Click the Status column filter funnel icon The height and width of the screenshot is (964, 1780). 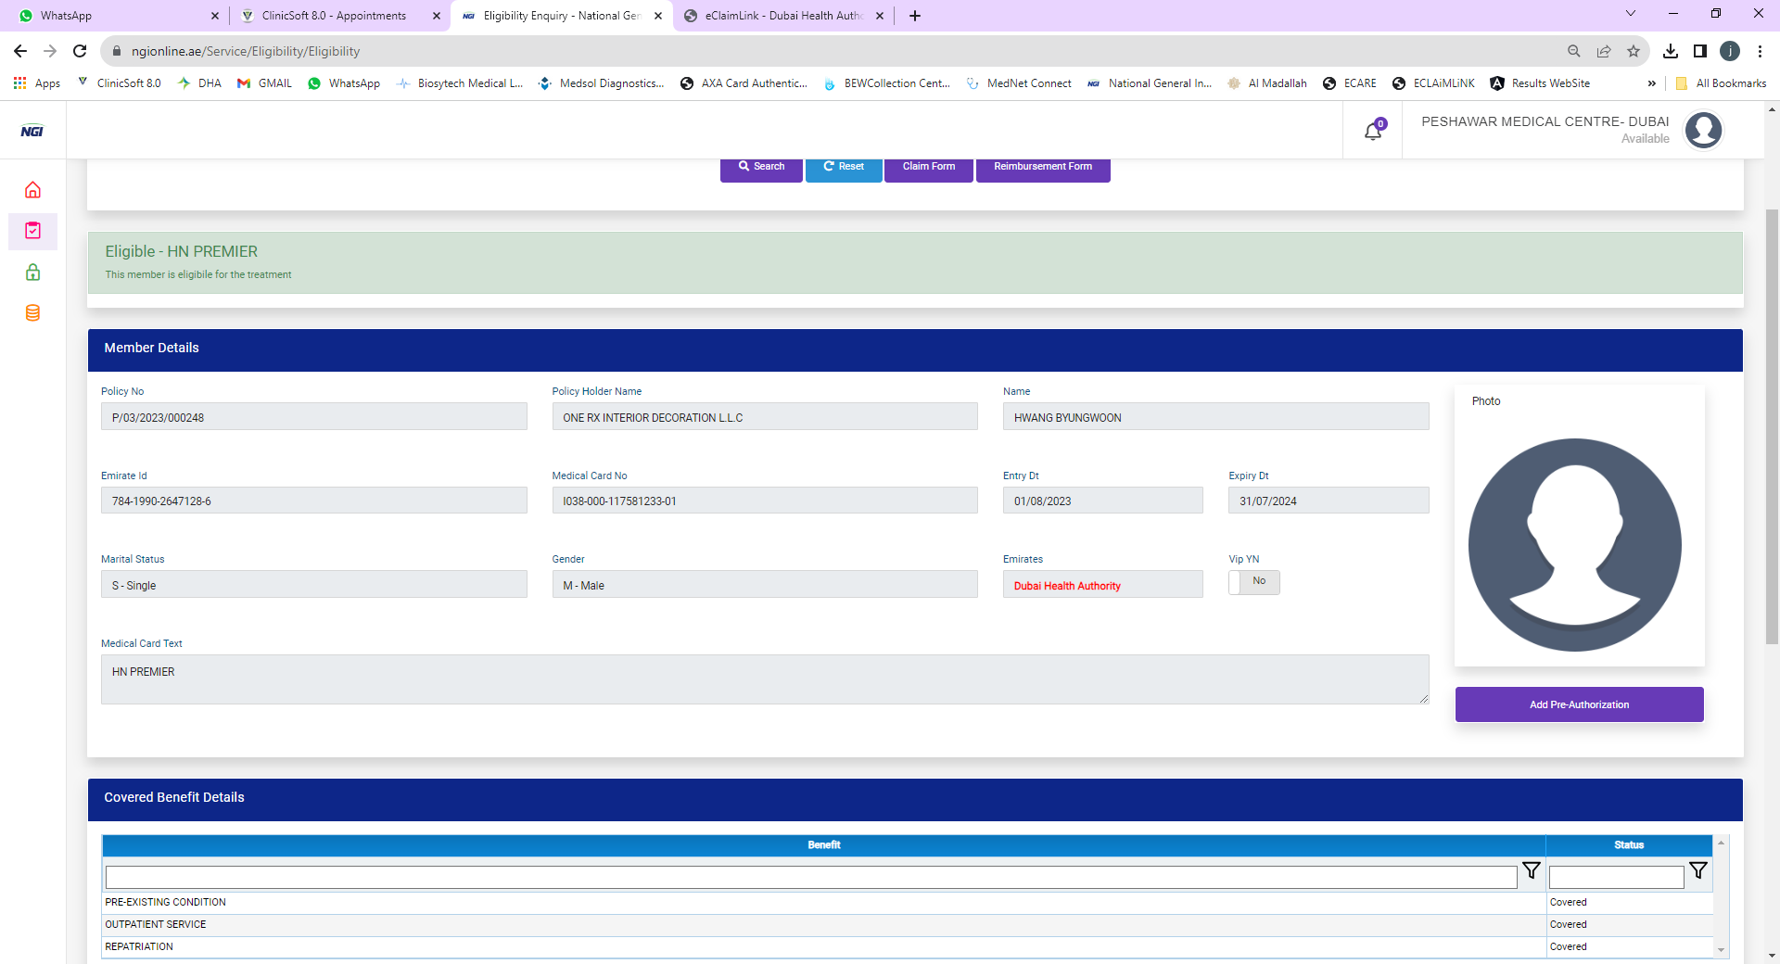tap(1697, 870)
